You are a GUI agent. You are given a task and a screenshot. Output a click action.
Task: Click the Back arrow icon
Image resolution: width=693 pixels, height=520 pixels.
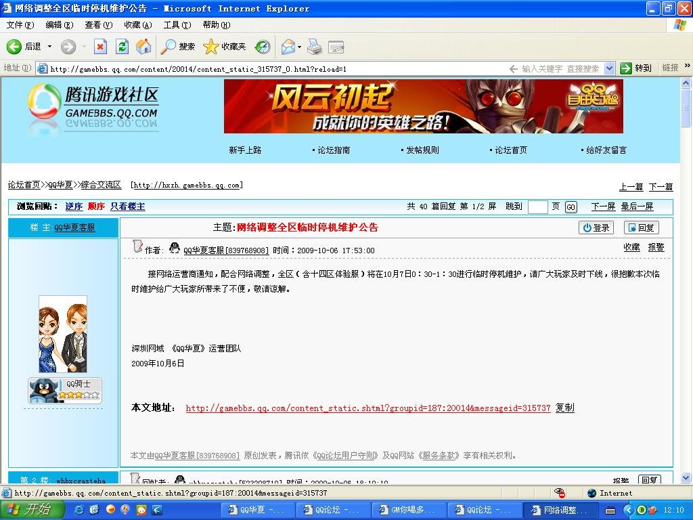pyautogui.click(x=14, y=47)
